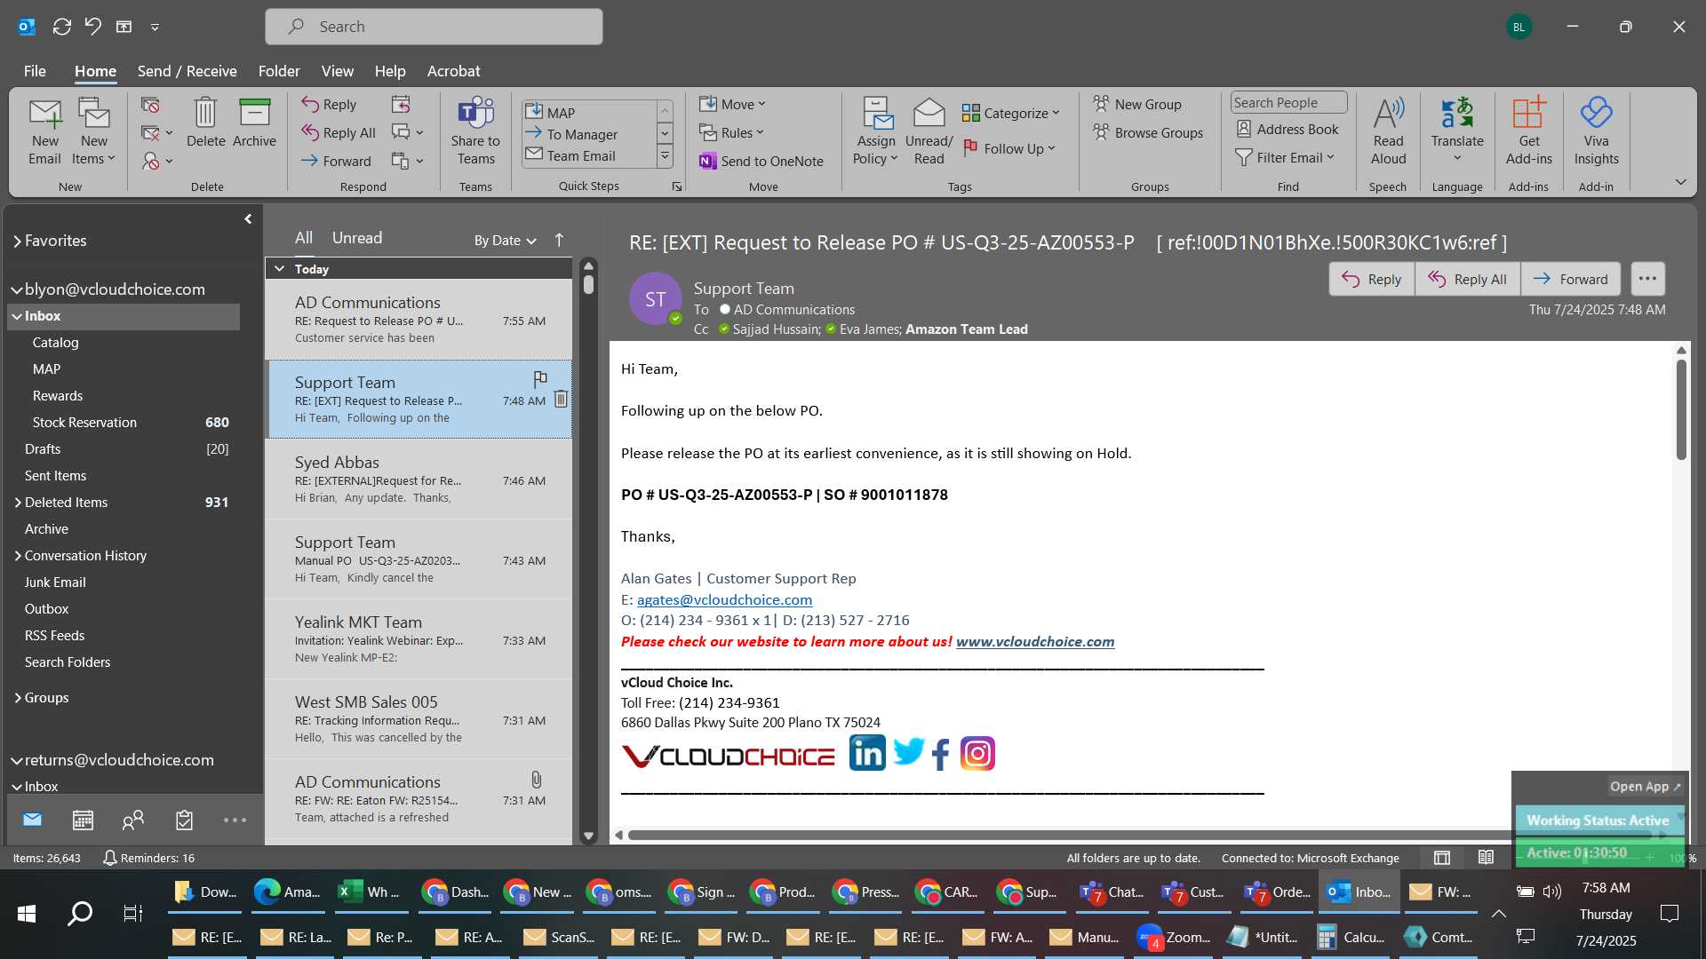1706x959 pixels.
Task: Open Calculator from the Windows taskbar
Action: (1351, 937)
